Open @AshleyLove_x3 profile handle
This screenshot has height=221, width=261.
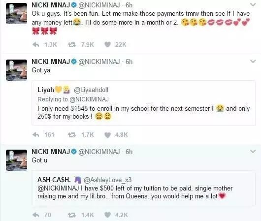point(107,180)
